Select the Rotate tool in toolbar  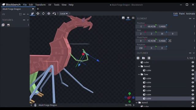click(x=43, y=13)
